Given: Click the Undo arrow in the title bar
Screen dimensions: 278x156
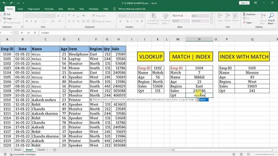Looking at the screenshot, I should 4,3.
